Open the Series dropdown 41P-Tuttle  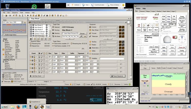point(22,22)
